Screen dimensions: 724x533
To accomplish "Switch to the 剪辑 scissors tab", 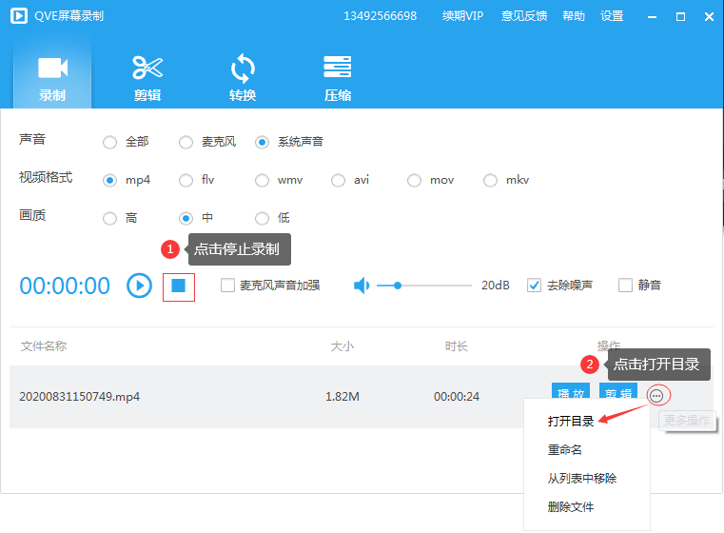I will (147, 77).
